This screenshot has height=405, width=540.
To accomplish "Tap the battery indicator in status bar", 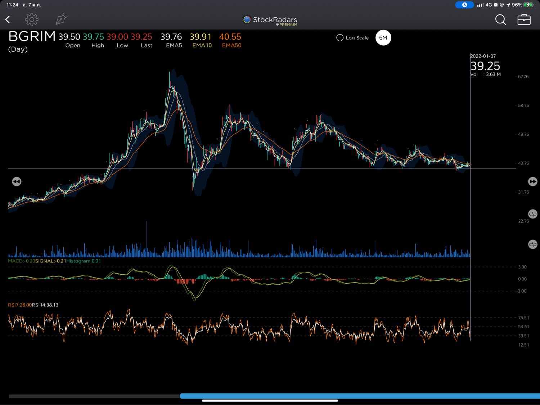I will point(529,5).
